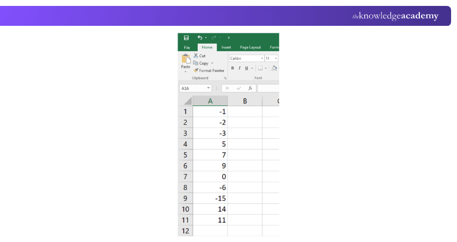Image resolution: width=457 pixels, height=242 pixels.
Task: Open the Borders dropdown arrow
Action: pos(266,68)
